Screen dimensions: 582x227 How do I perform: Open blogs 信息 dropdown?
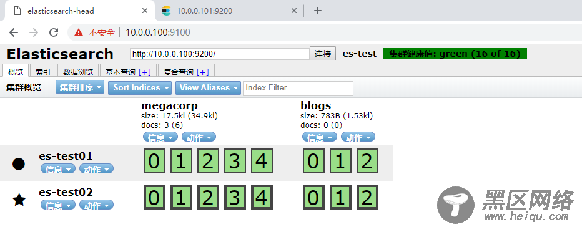pos(320,137)
